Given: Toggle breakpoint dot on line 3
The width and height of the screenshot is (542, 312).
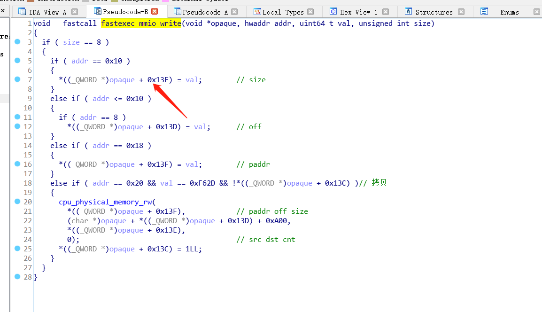Looking at the screenshot, I should click(x=17, y=42).
